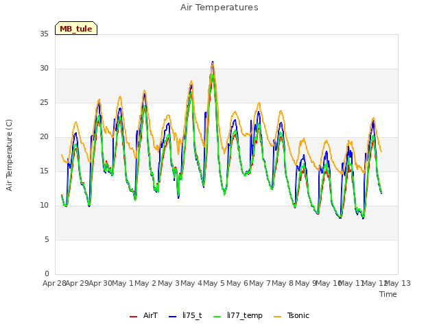The image size is (439, 329).
Task: Click the May 1 x-axis label
Action: tap(123, 283)
